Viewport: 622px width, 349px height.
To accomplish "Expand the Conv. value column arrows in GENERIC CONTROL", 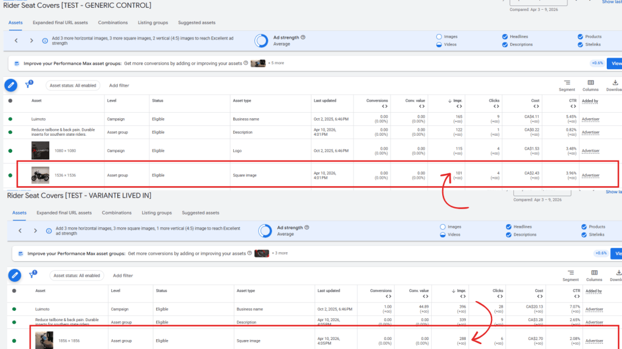I will point(422,106).
